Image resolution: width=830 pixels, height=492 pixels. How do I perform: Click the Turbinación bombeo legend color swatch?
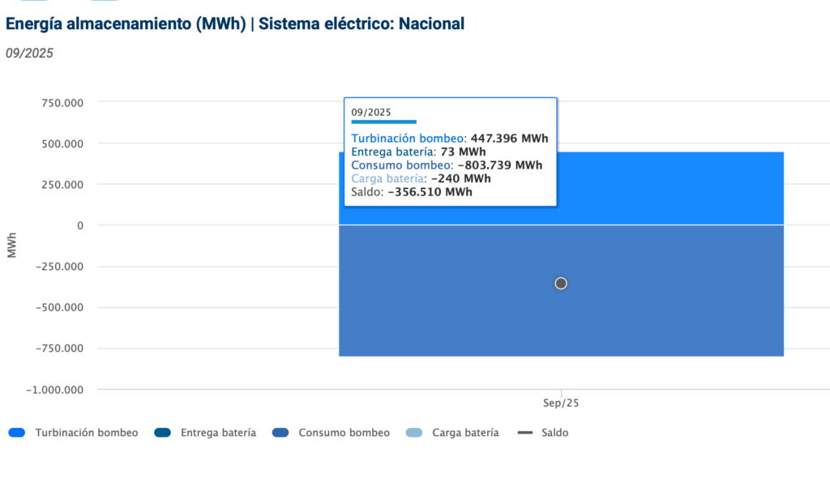17,433
